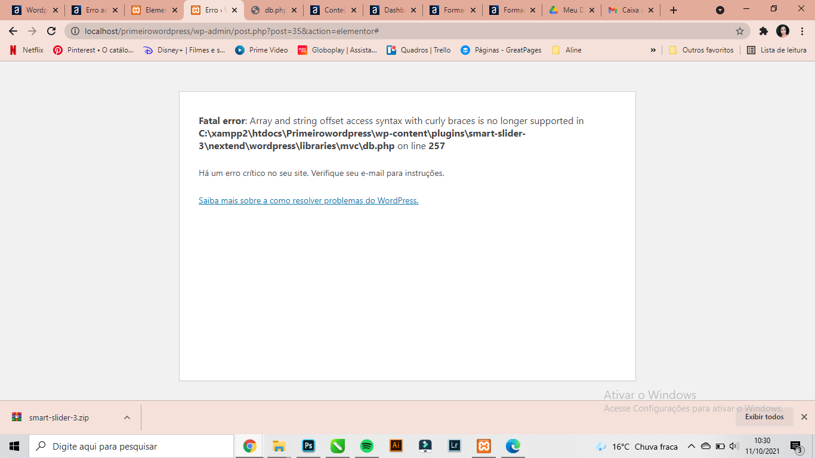Show hidden system tray icons
Viewport: 815px width, 458px height.
[691, 446]
